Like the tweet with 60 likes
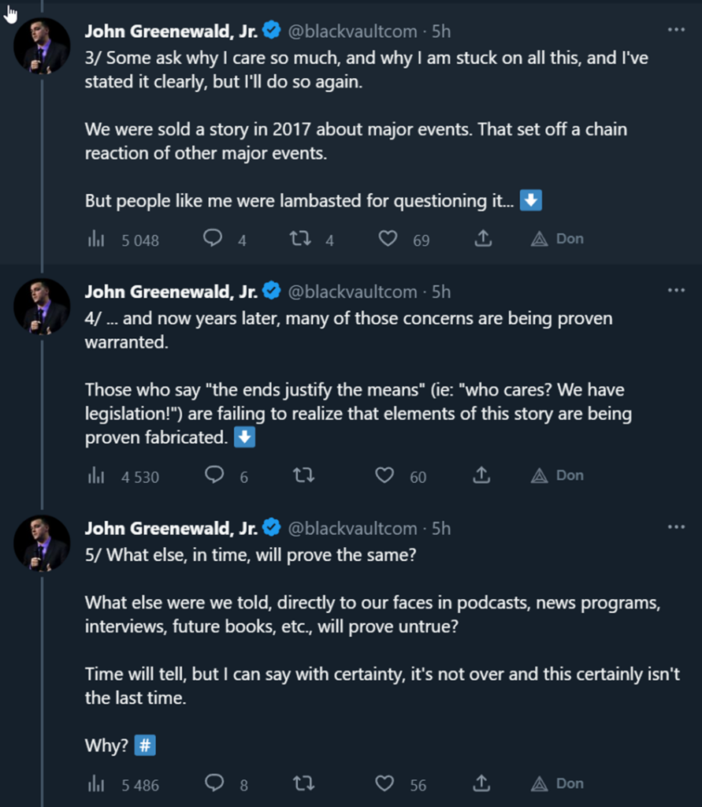 [x=384, y=475]
